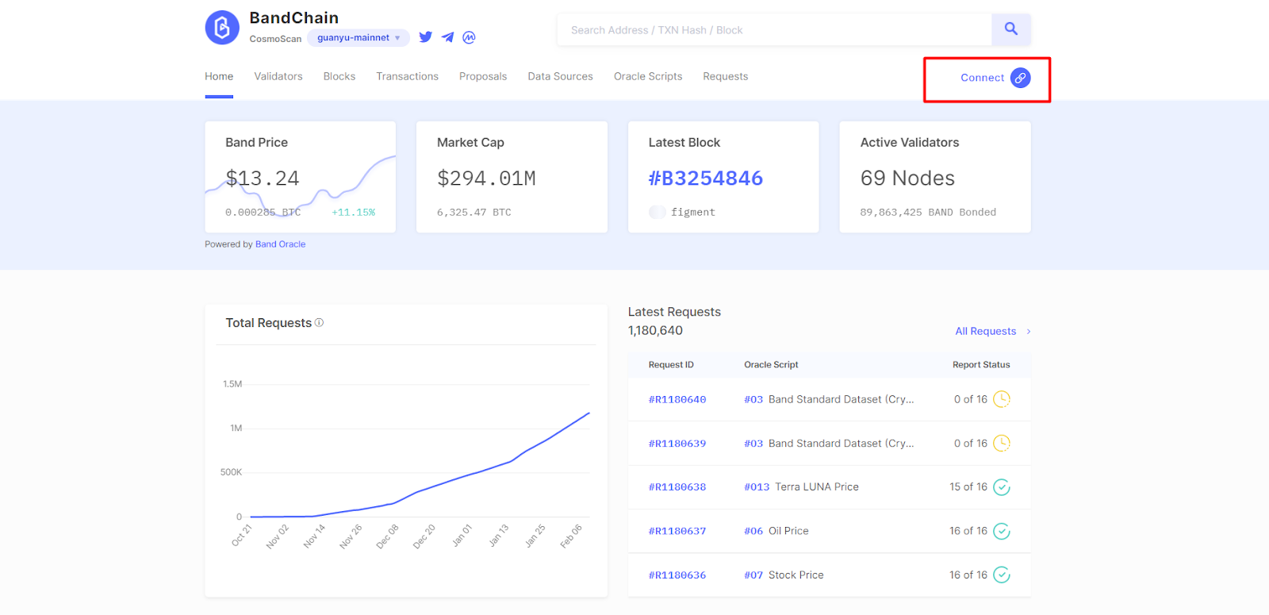Click the figment validator avatar
The image size is (1269, 615).
coord(657,212)
